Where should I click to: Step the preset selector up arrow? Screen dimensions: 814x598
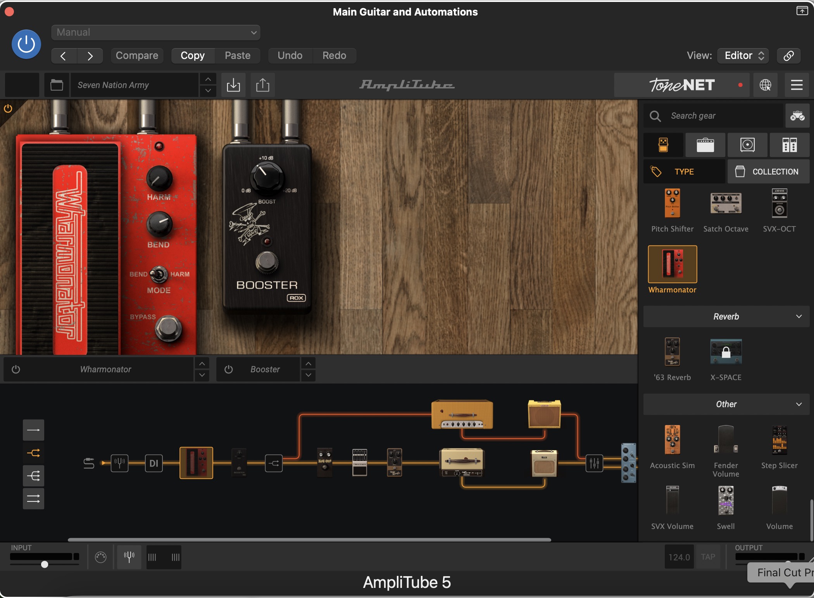click(208, 79)
